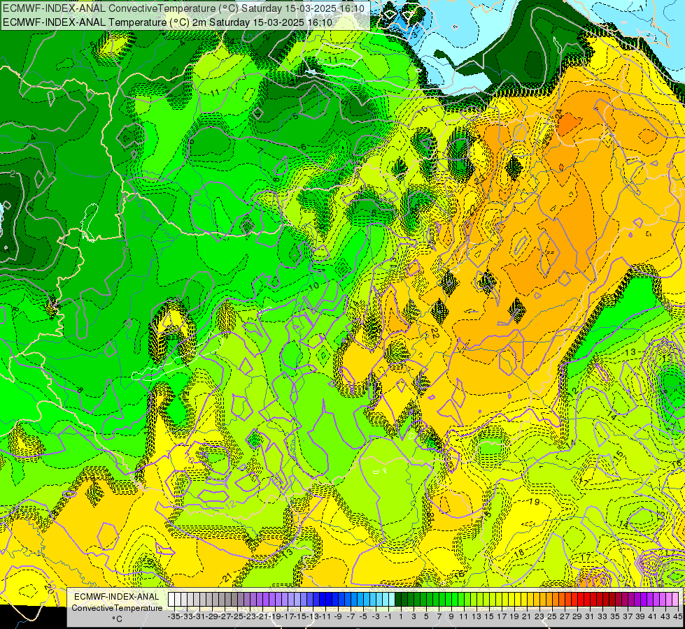685x629 pixels.
Task: Click the last pink swatch of the legend
Action: coord(675,600)
